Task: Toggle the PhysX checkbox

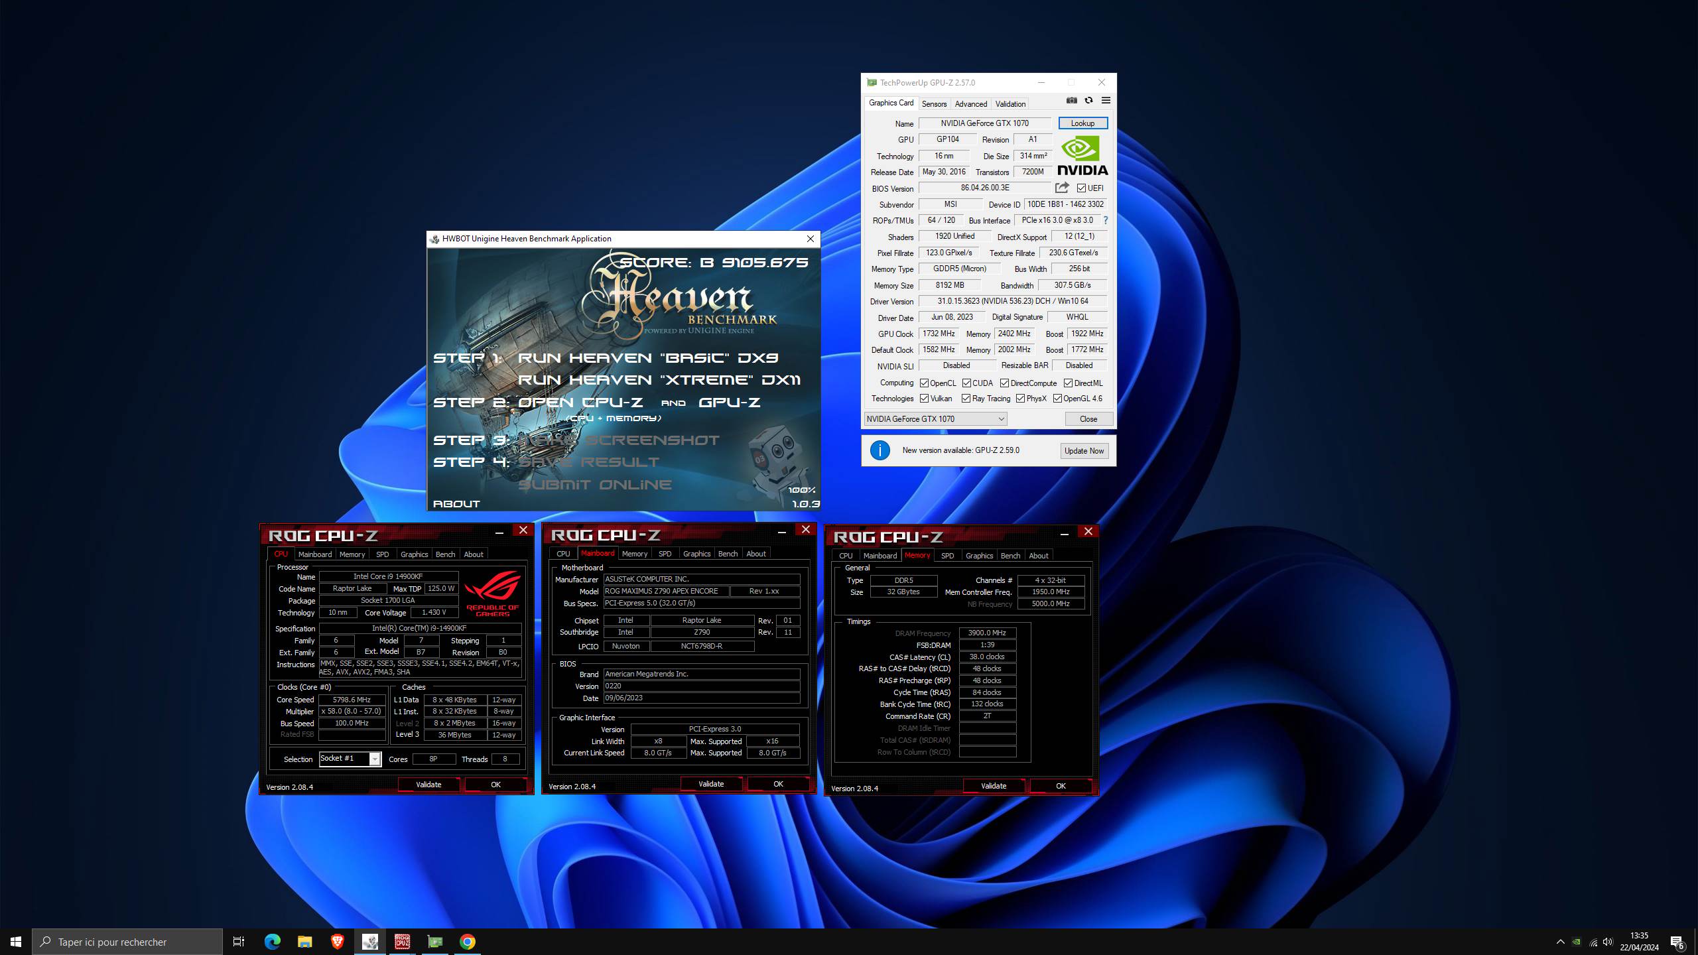Action: pyautogui.click(x=1020, y=399)
